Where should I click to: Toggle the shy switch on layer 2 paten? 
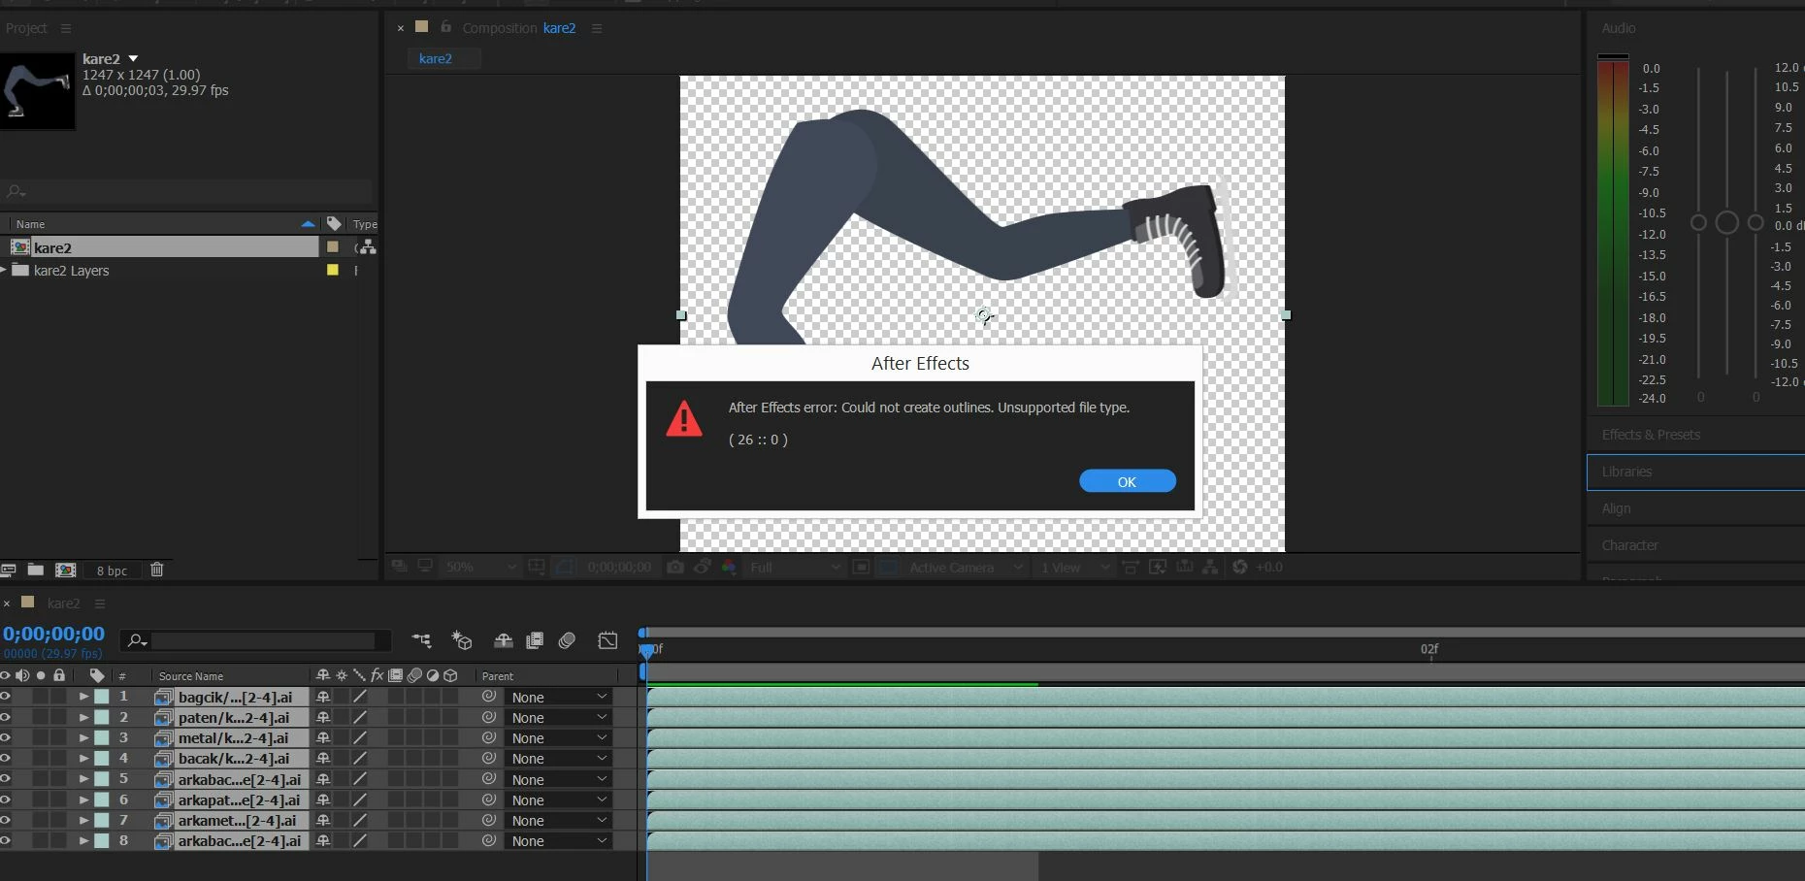click(x=323, y=717)
